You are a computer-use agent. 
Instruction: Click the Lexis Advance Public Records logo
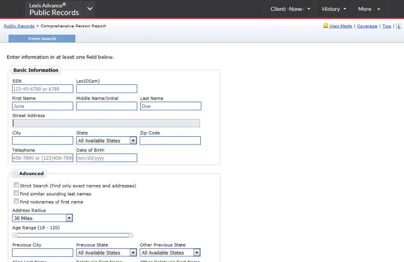54,9
